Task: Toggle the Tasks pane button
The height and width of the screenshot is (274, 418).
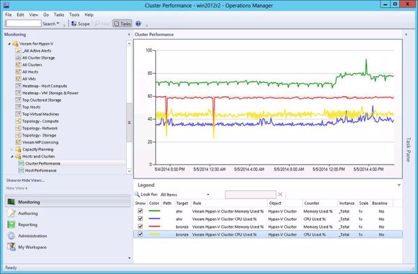Action: coord(123,24)
